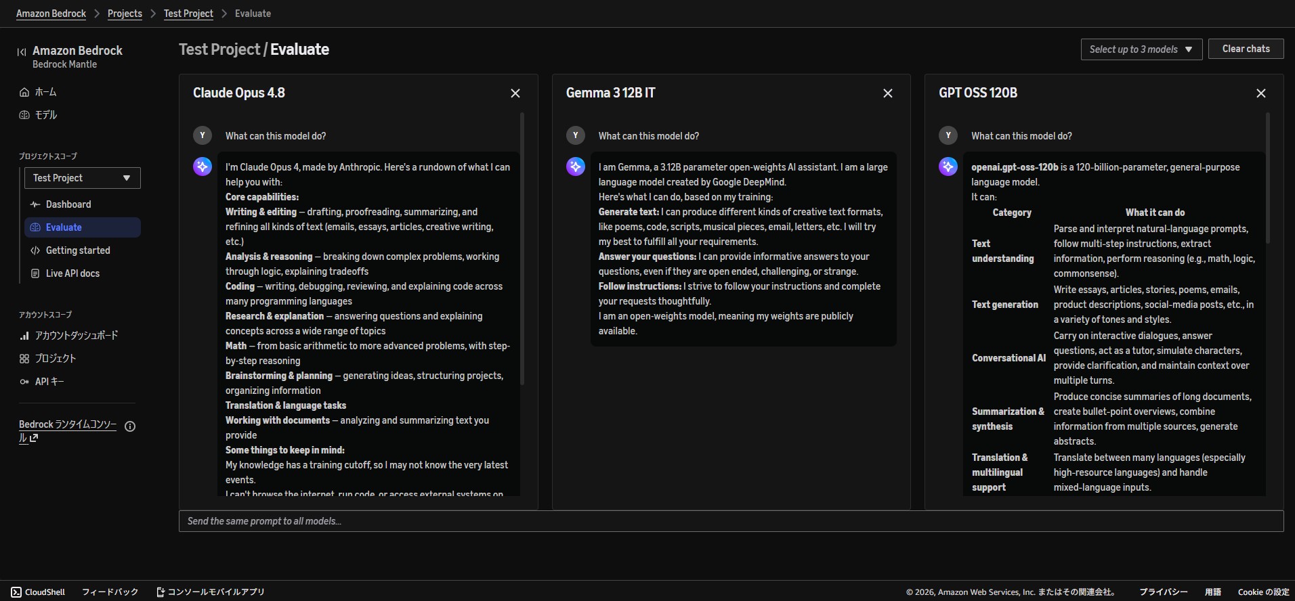1295x601 pixels.
Task: Click the Gemma 3 12B IT response avatar icon
Action: click(x=576, y=166)
